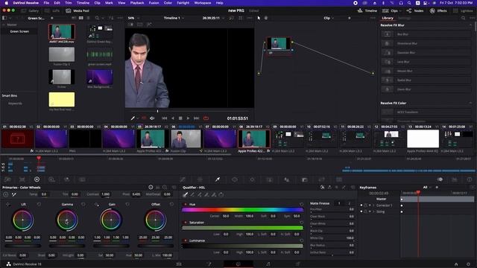The width and height of the screenshot is (477, 268).
Task: Toggle Hue qualifier enable dot
Action: pos(186,205)
